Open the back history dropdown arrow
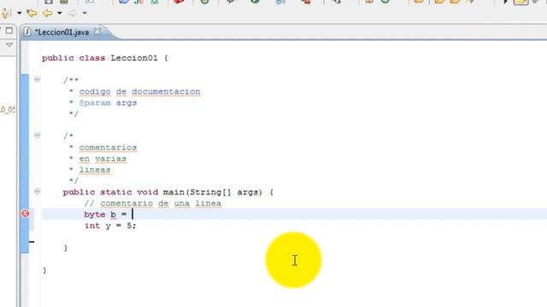547x307 pixels. (x=59, y=14)
